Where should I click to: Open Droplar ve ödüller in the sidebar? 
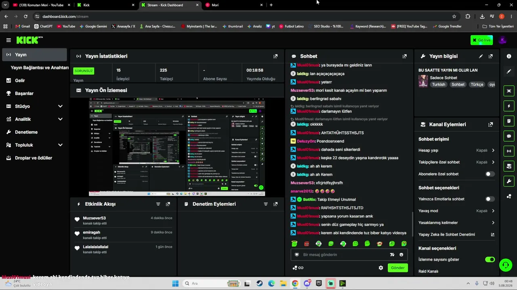click(34, 158)
